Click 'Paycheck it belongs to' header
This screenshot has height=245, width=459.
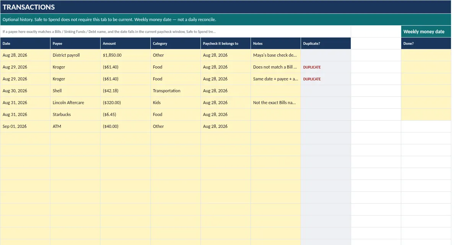[x=226, y=44]
